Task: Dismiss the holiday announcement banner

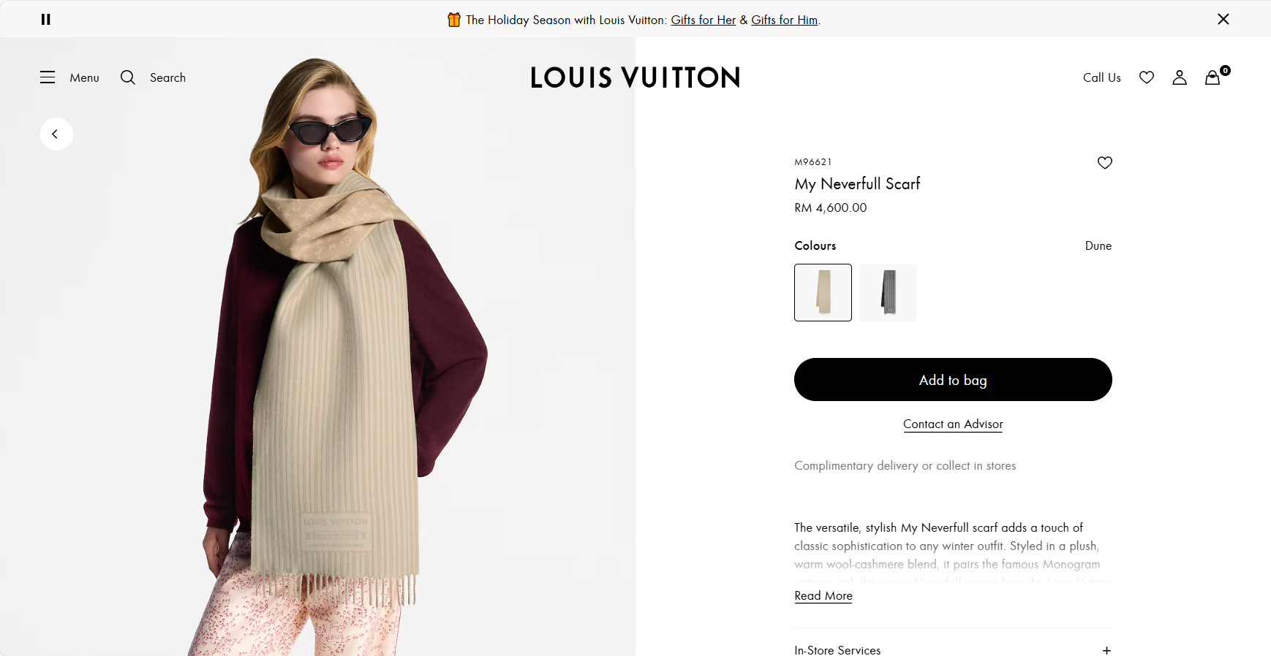Action: point(1223,19)
